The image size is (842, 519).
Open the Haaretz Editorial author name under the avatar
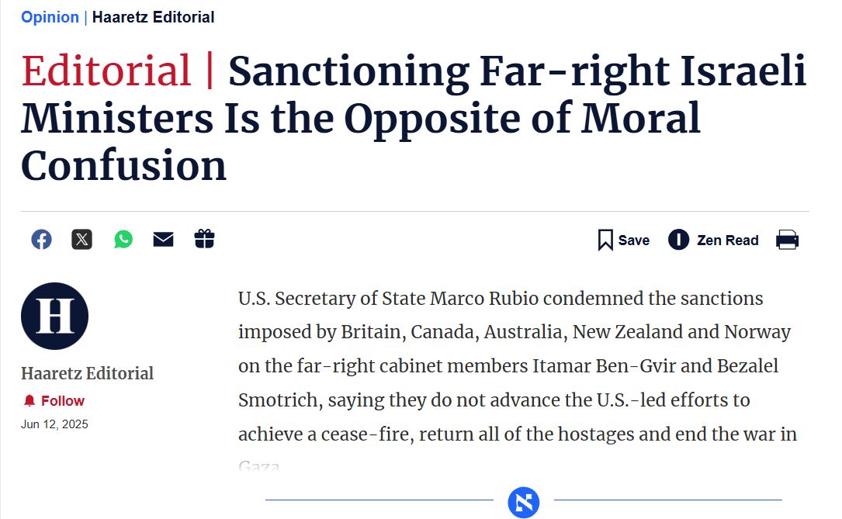pyautogui.click(x=87, y=373)
